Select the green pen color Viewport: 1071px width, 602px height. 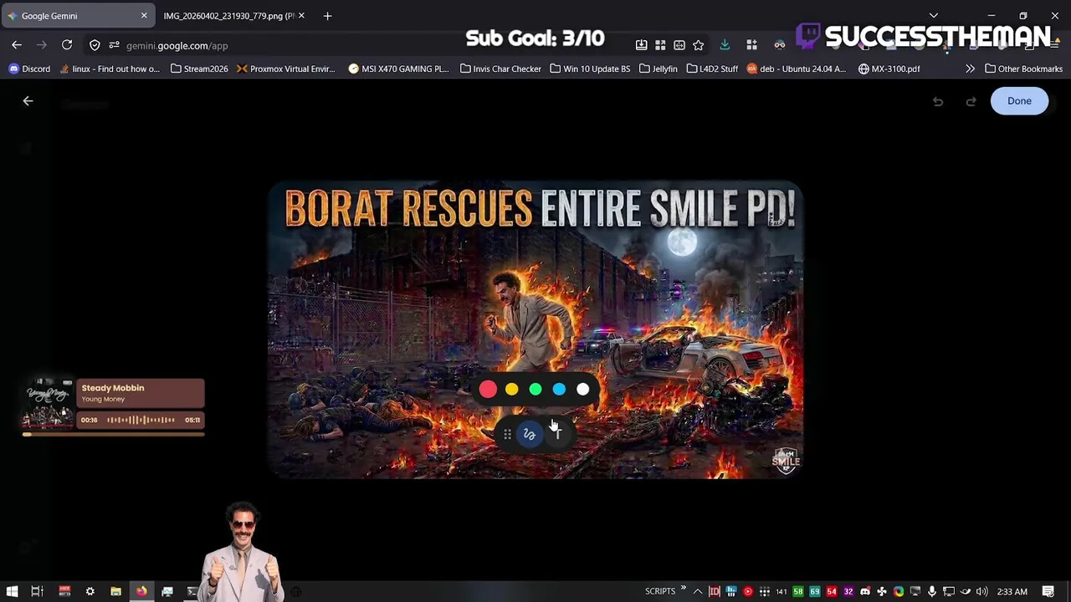[x=535, y=389]
